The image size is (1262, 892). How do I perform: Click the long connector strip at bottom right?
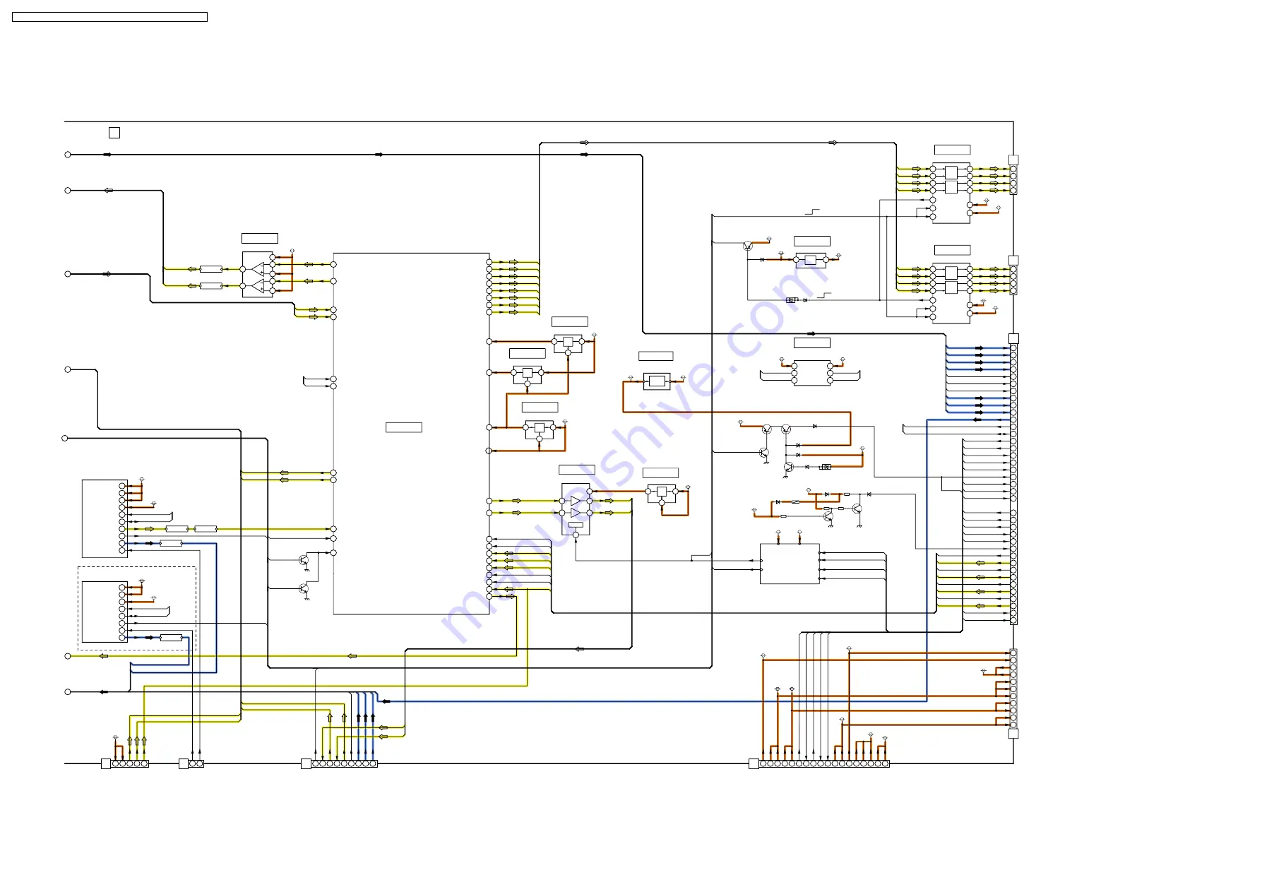[824, 763]
